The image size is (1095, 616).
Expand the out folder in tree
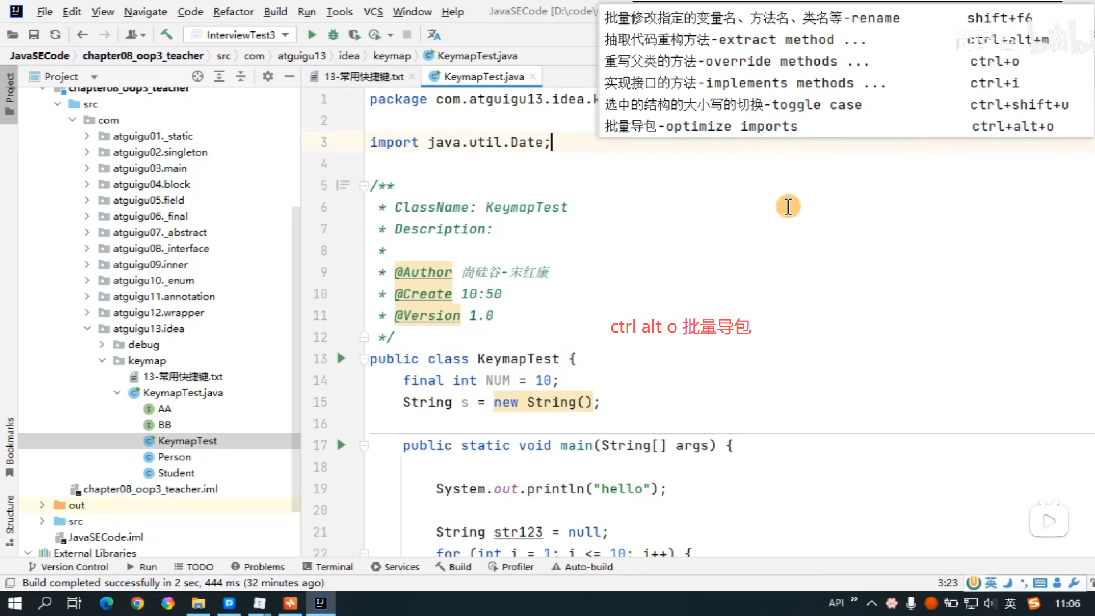42,505
